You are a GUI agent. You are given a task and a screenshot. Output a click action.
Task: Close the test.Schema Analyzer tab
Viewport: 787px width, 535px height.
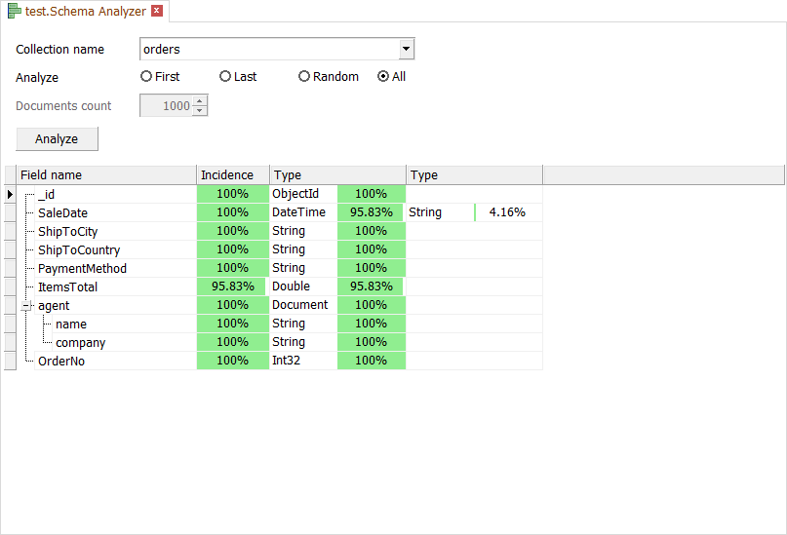(x=157, y=12)
